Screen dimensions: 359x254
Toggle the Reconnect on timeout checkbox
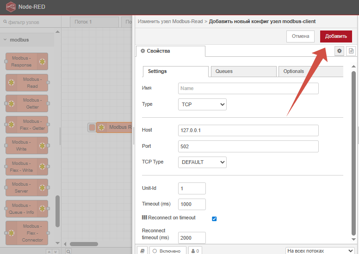[214, 218]
